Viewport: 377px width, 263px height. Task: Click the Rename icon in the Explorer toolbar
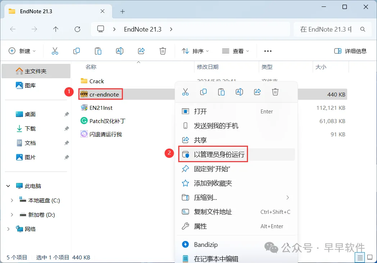pos(119,51)
